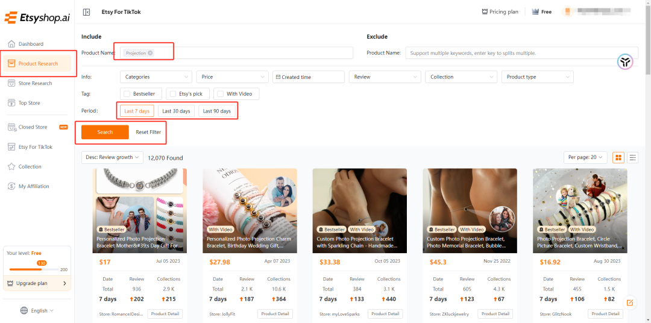Screen dimensions: 651x323
Task: Open the Categories dropdown
Action: pos(156,77)
